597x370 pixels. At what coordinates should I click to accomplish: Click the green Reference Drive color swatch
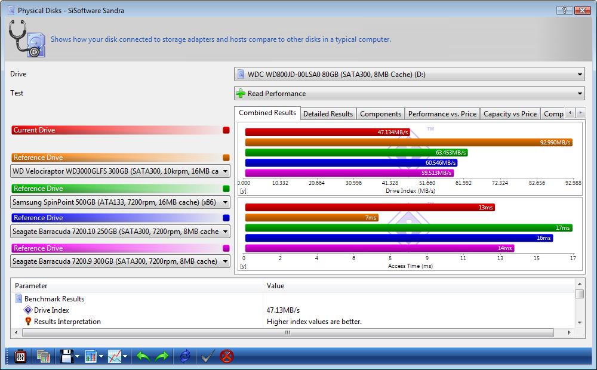pyautogui.click(x=226, y=189)
